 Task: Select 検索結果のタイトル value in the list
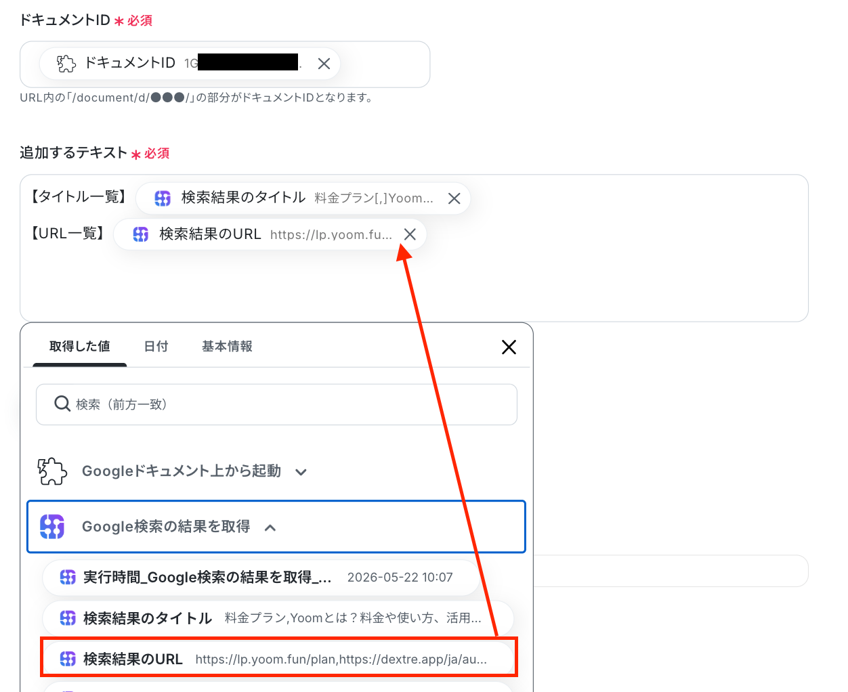click(x=278, y=618)
